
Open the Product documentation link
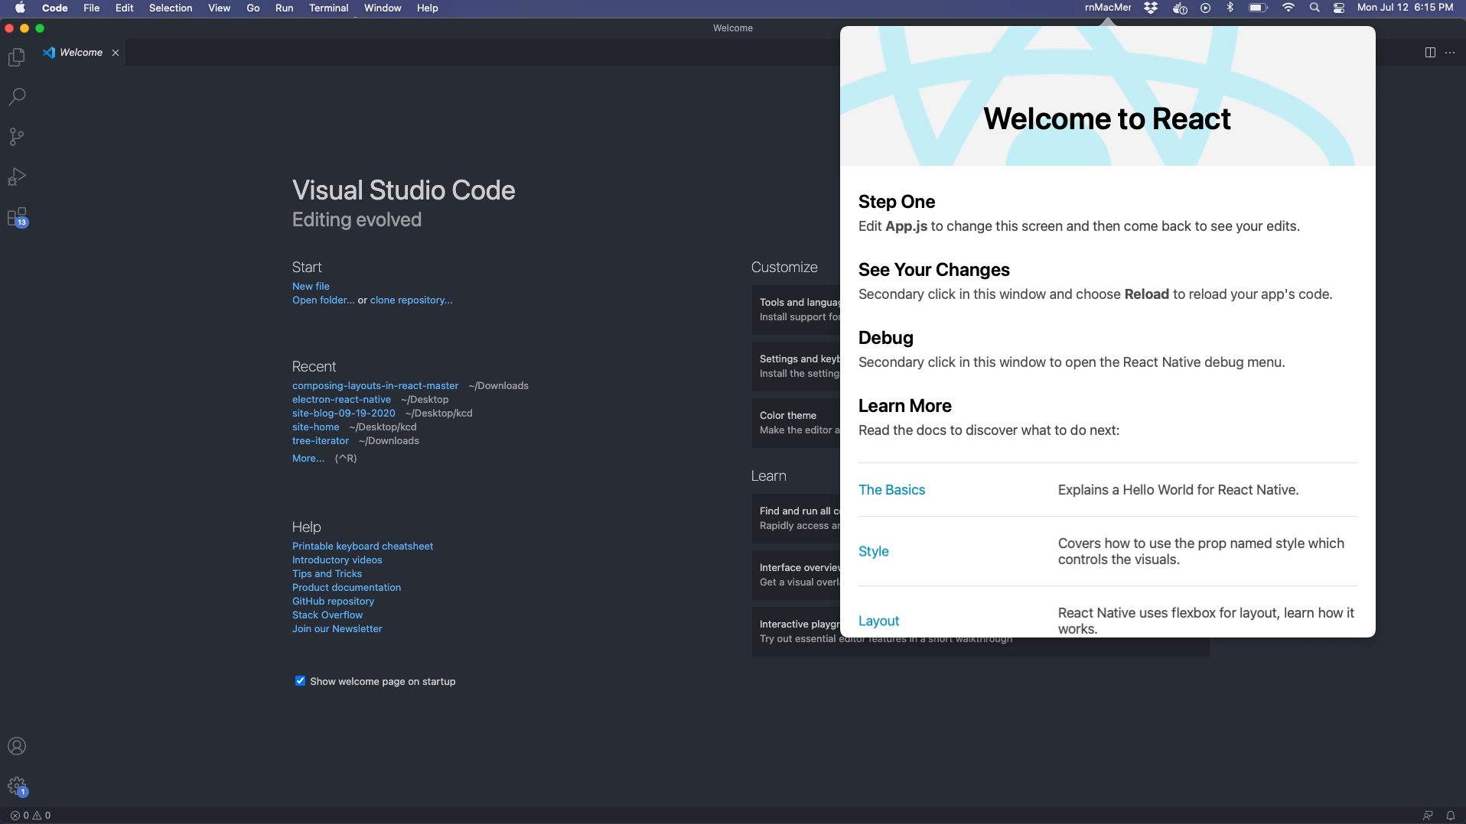(347, 588)
